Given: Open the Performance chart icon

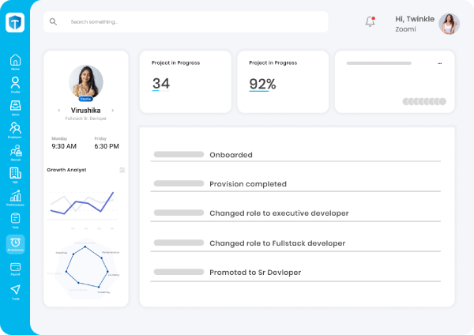Looking at the screenshot, I should click(x=15, y=196).
